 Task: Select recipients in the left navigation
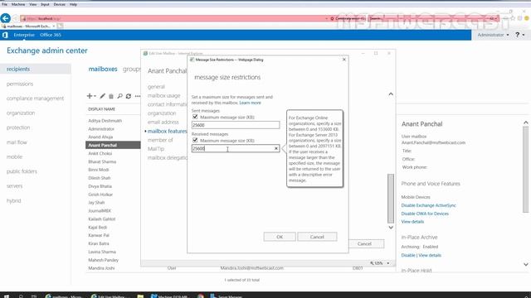18,69
